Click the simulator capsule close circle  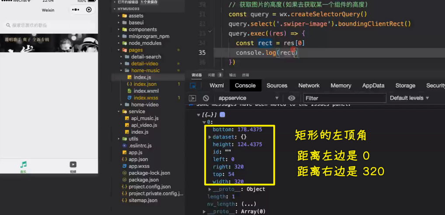89,10
